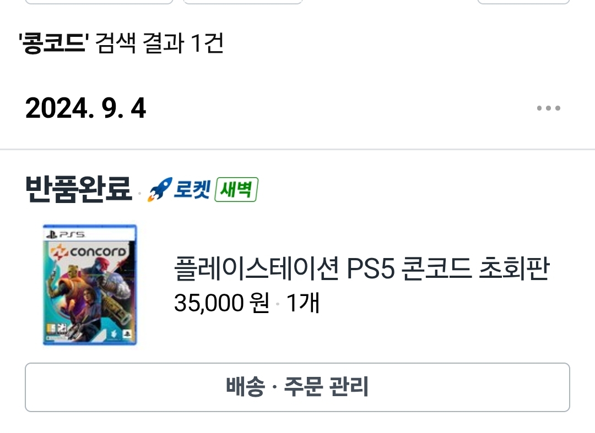
Task: Click the PlayStation logo at the cover's bottom corner
Action: coord(127,334)
